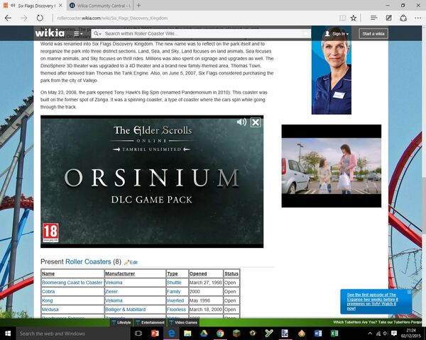Open the Lifestyle footer tab
This screenshot has height=340, width=426.
(x=121, y=322)
